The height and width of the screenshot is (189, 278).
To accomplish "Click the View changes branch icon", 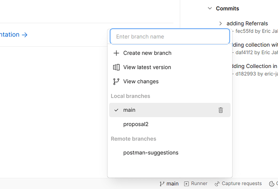I will (x=116, y=81).
